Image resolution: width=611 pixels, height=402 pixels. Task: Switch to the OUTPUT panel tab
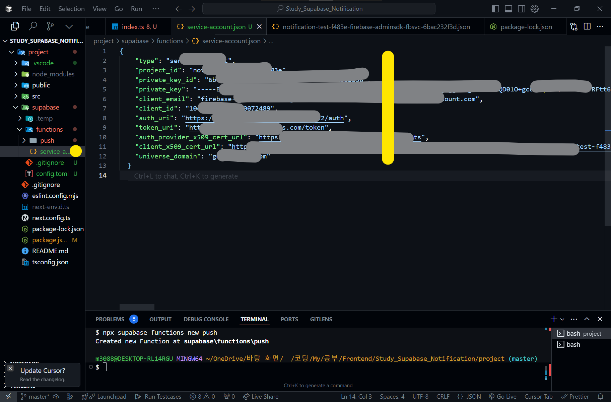pyautogui.click(x=160, y=319)
